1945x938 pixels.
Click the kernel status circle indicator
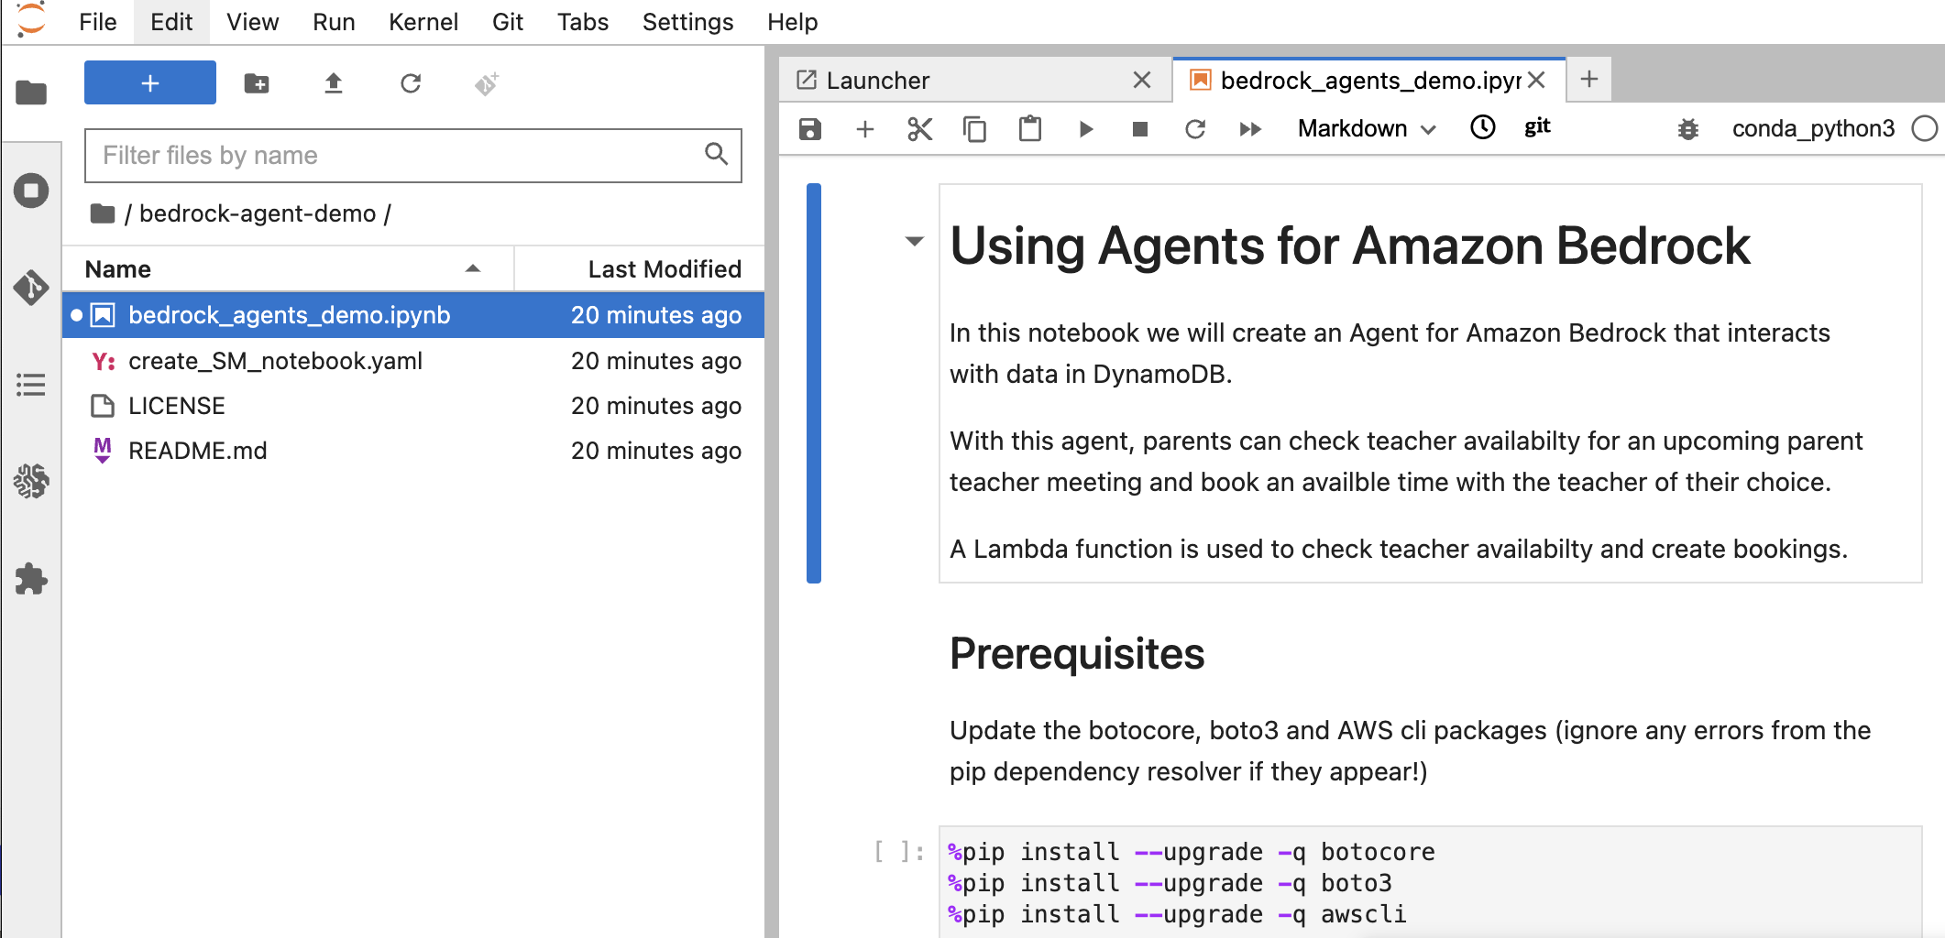1925,129
